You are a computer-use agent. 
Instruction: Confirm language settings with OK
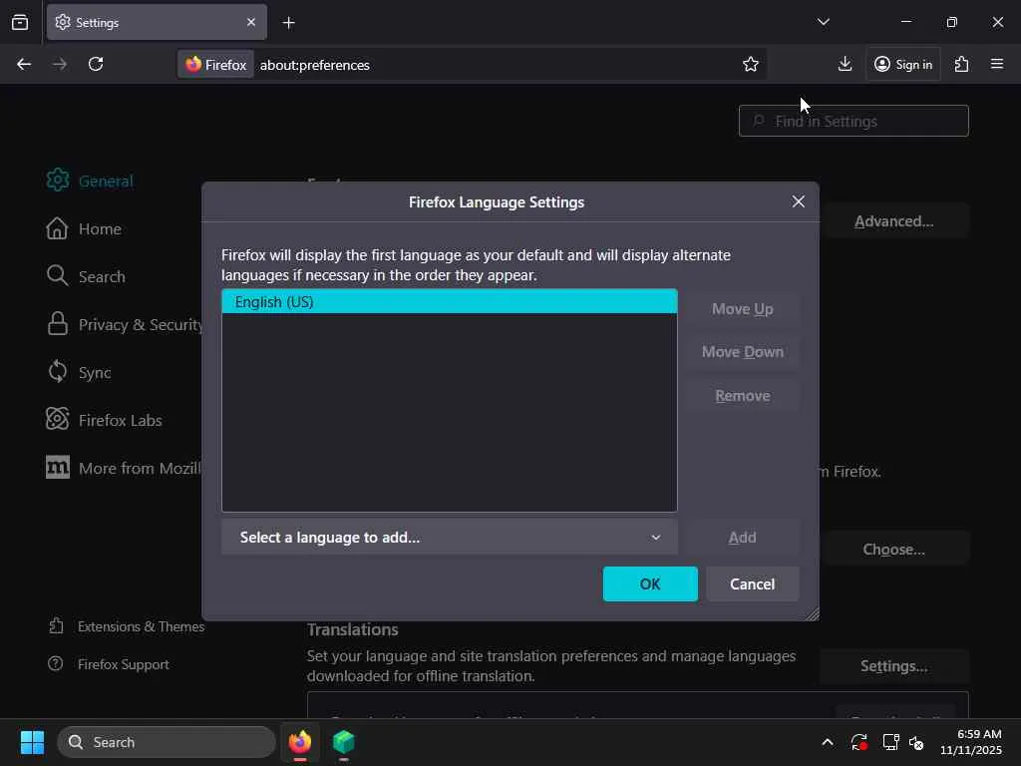[650, 583]
